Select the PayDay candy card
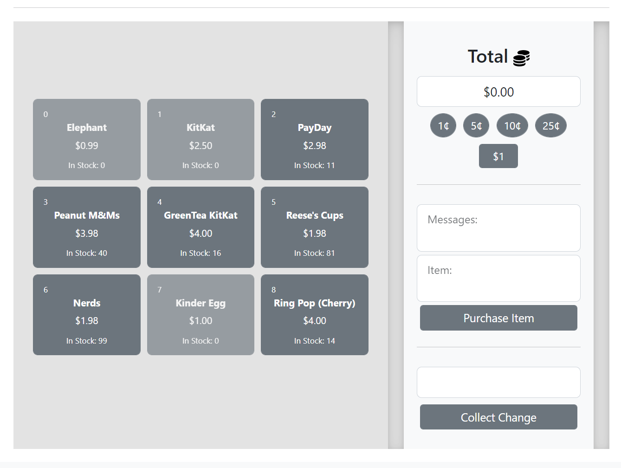The height and width of the screenshot is (468, 621). (x=314, y=139)
